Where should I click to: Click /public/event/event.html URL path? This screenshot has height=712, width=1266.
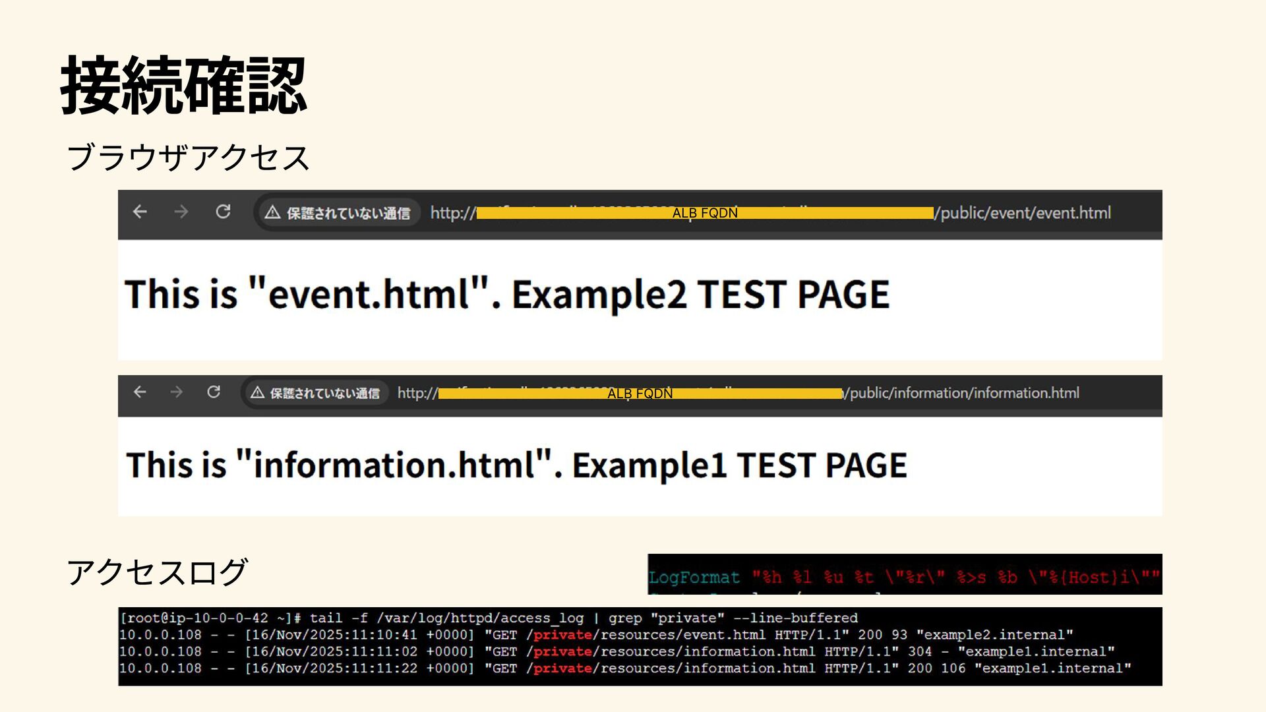point(1023,213)
